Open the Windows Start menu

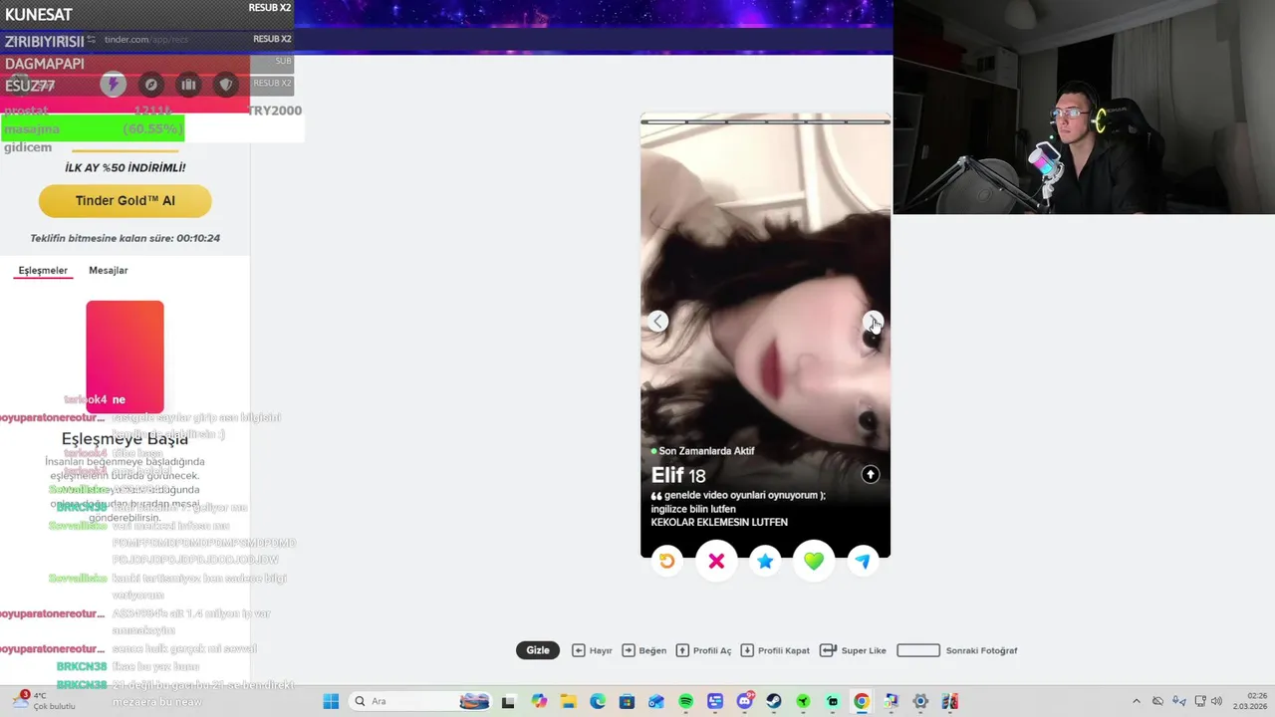332,701
